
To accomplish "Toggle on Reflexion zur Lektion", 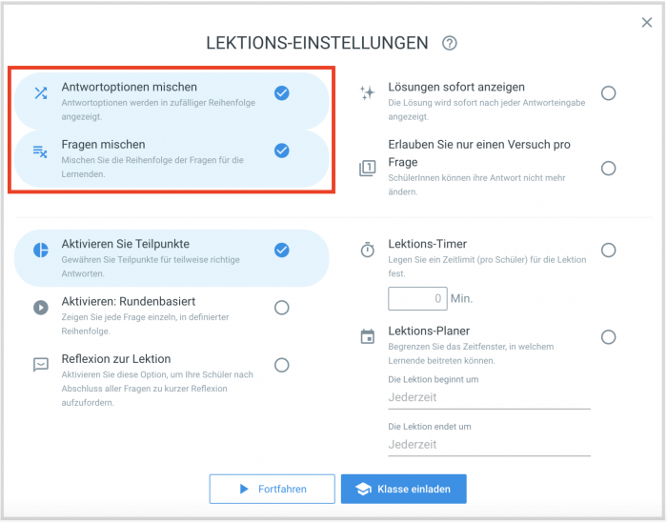I will [x=282, y=365].
